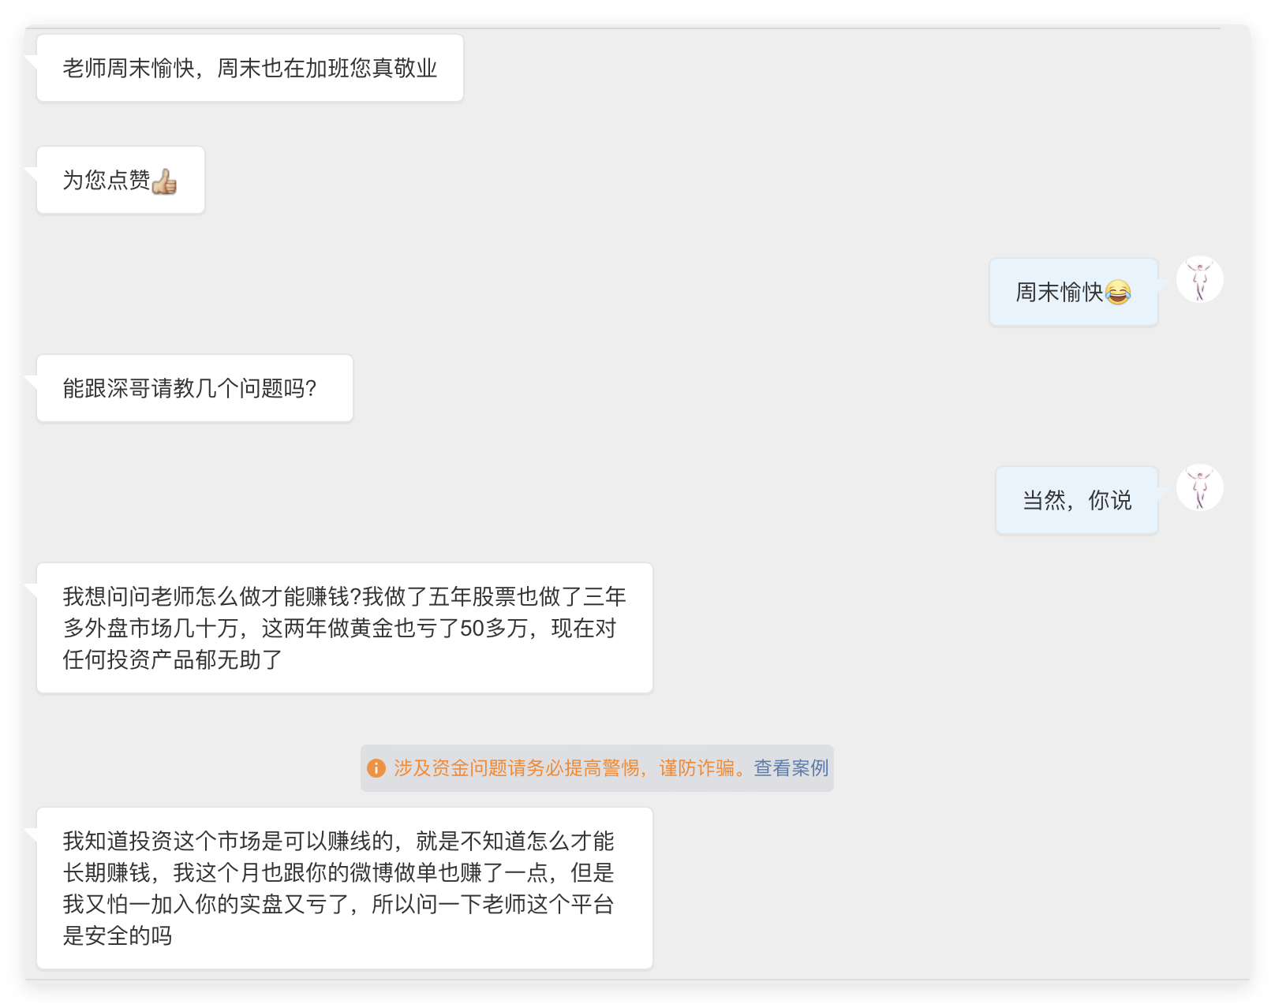The height and width of the screenshot is (1008, 1275).
Task: Click the orange info icon on the fraud warning
Action: (376, 767)
